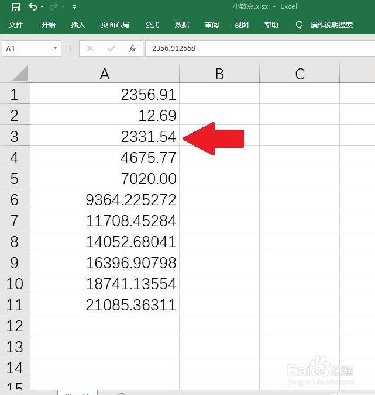Click the lightbulb Tell Me icon
This screenshot has width=375, height=395.
(299, 25)
